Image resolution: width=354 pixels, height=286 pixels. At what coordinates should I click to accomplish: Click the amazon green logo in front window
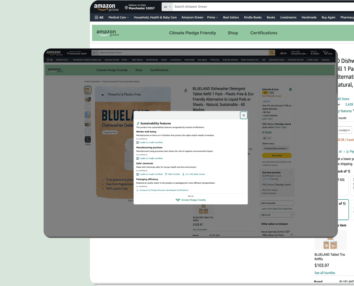(55, 70)
